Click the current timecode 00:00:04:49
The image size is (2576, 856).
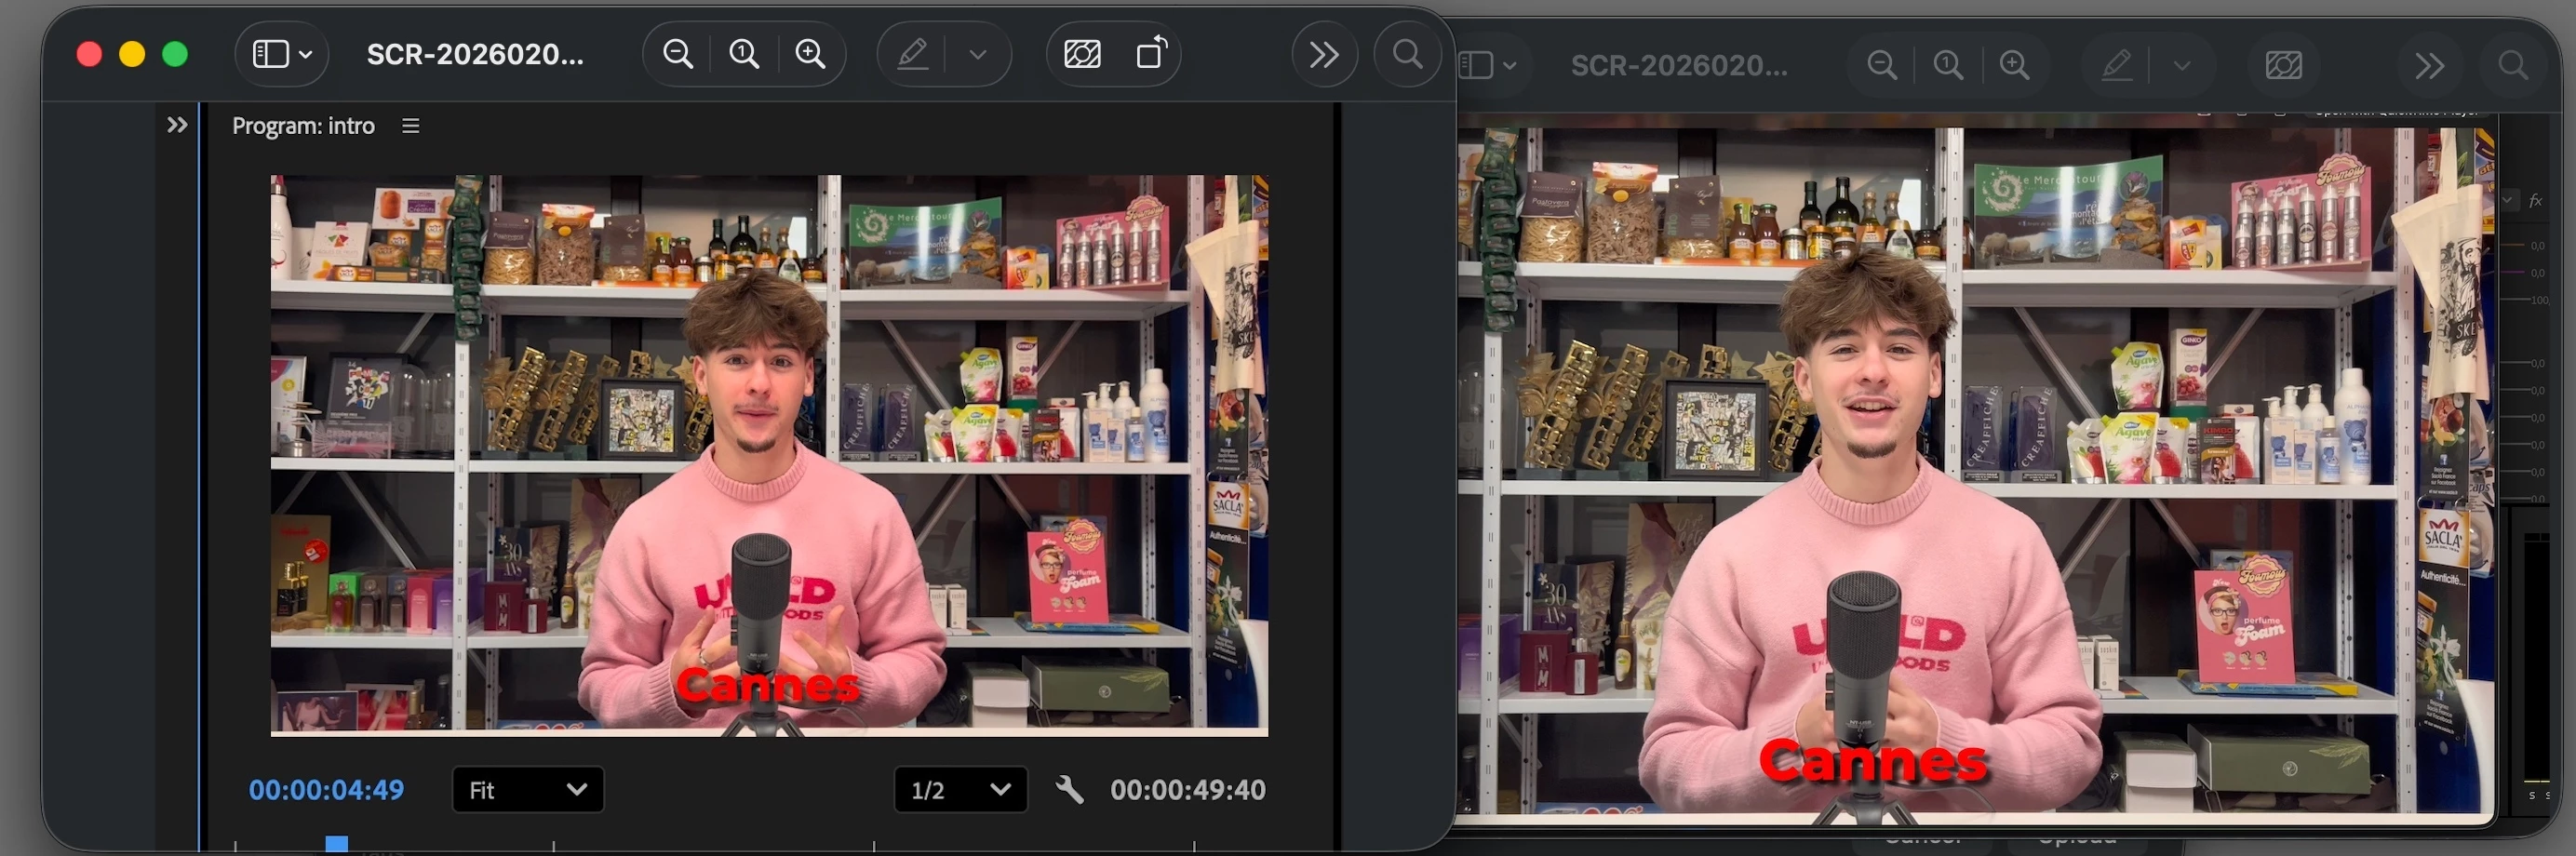coord(326,790)
